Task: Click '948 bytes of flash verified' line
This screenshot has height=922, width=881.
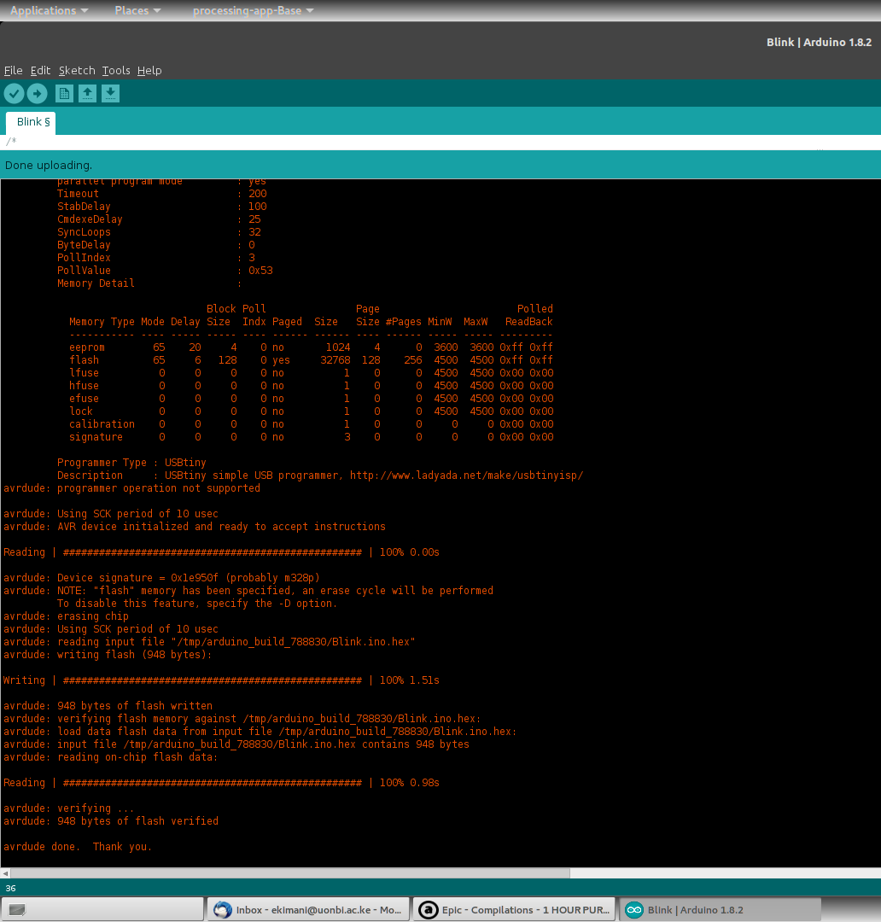Action: click(111, 821)
